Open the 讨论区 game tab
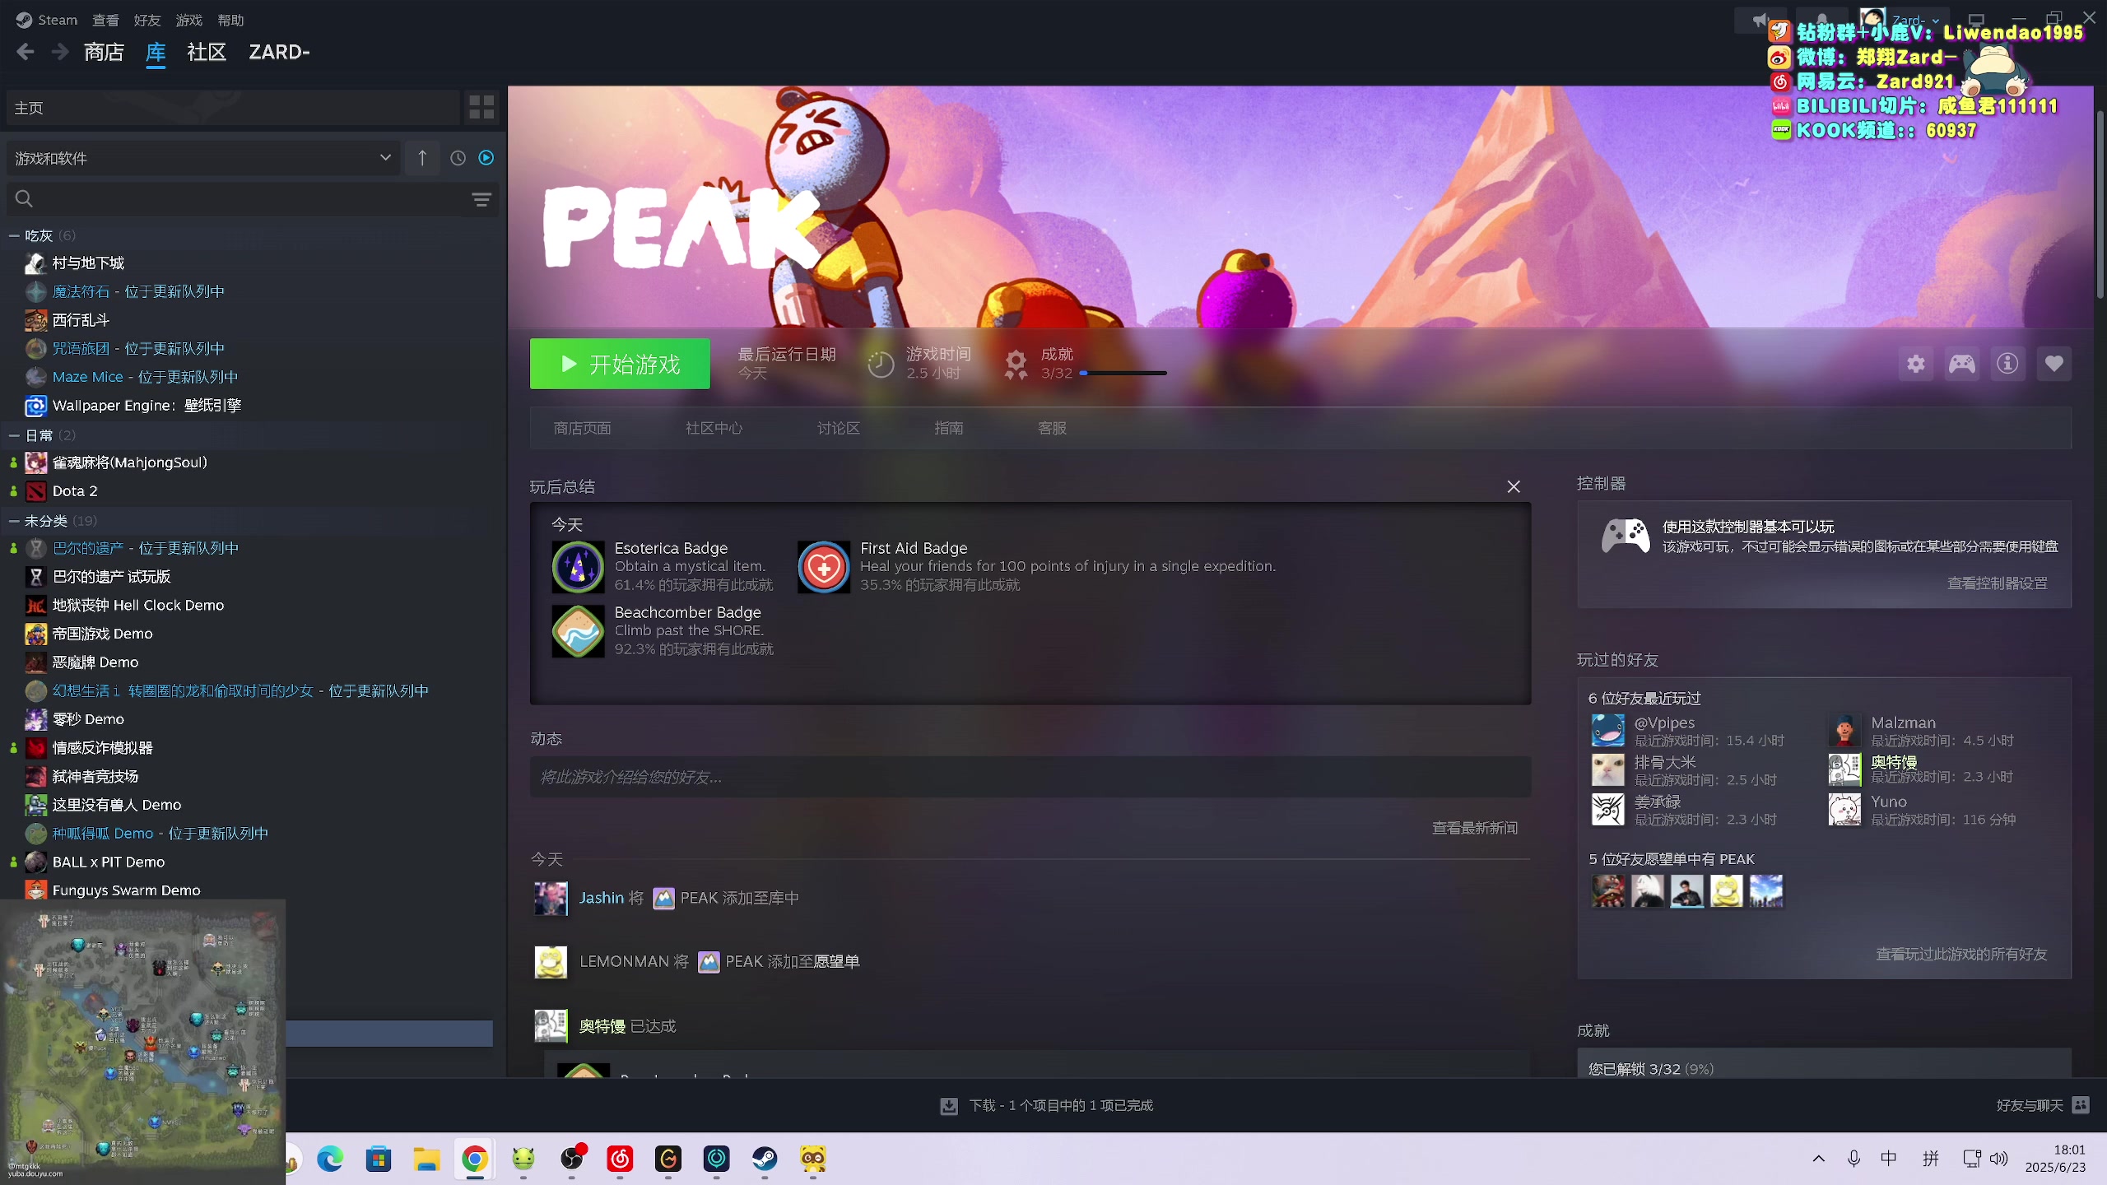The width and height of the screenshot is (2107, 1185). [839, 428]
